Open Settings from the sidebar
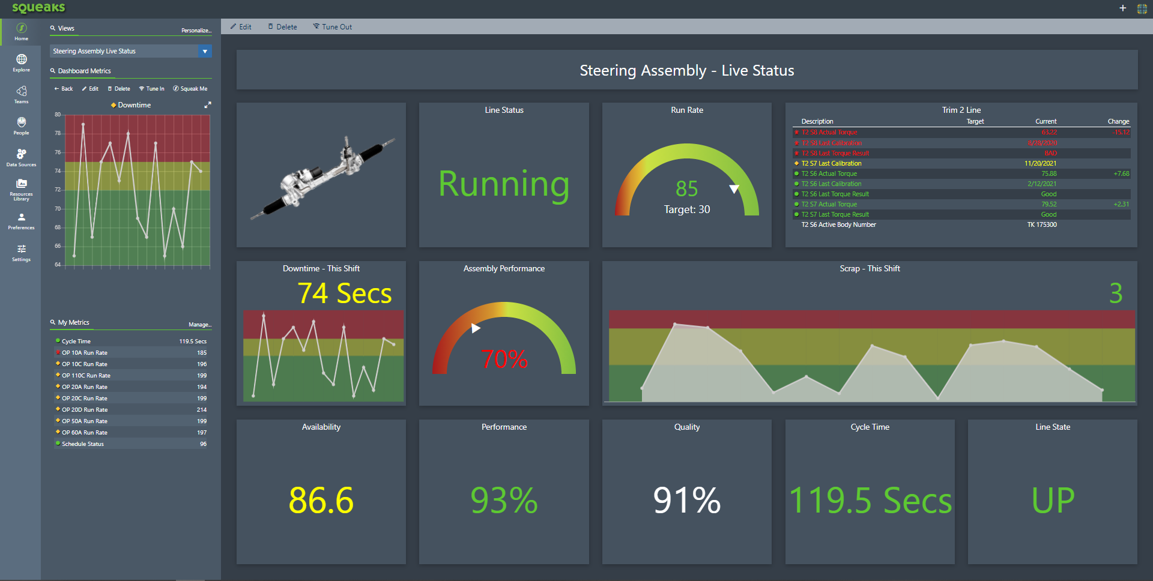 [x=21, y=252]
